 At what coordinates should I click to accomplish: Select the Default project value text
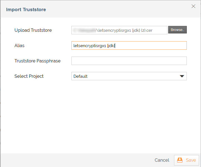(81, 76)
